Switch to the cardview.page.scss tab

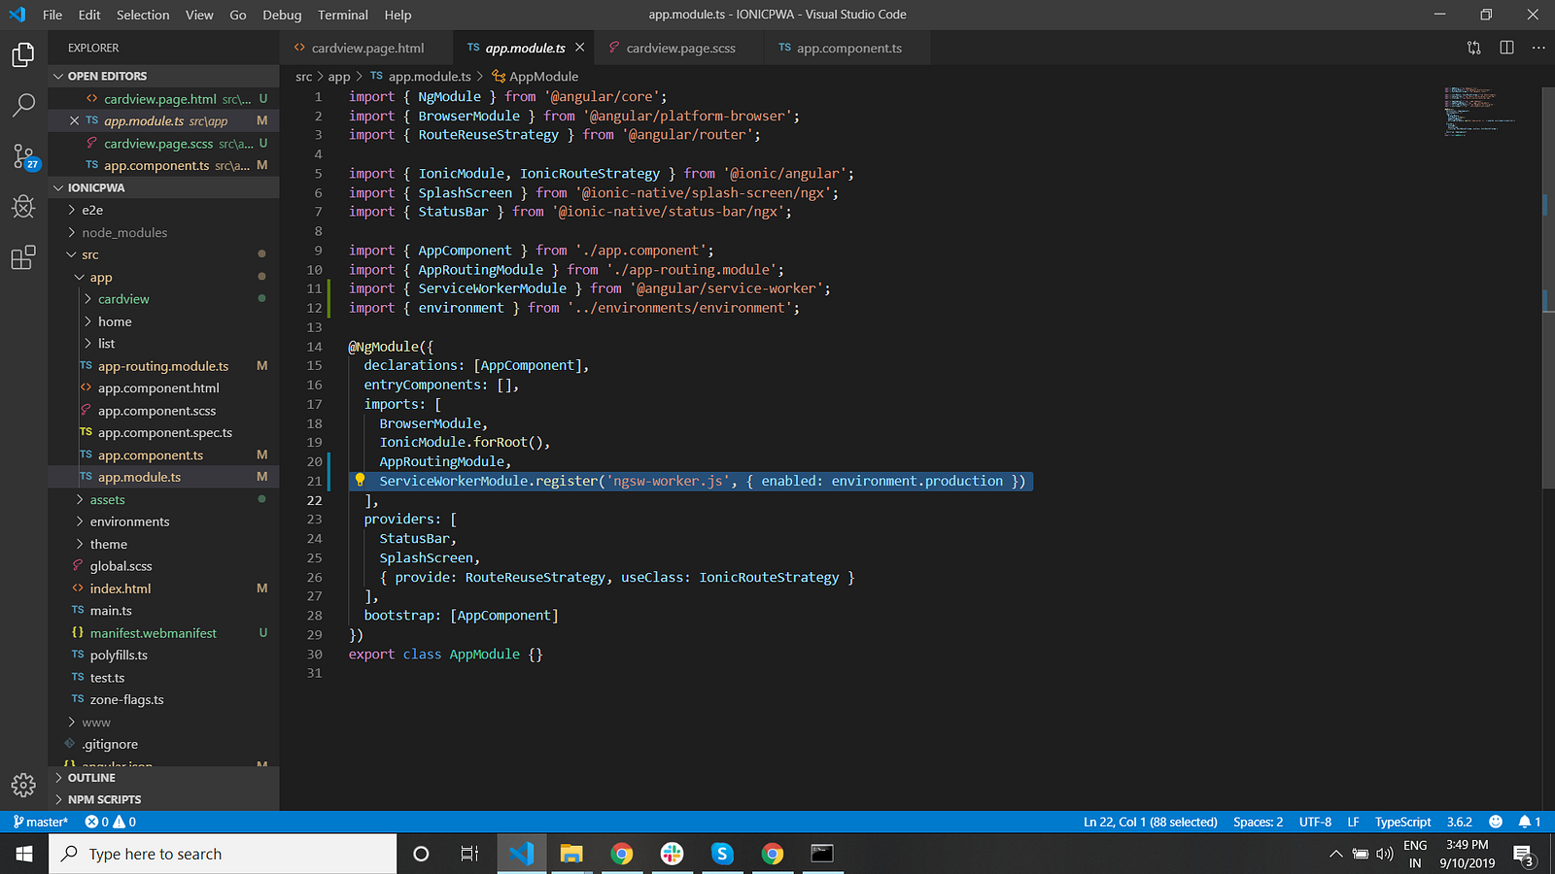coord(680,48)
